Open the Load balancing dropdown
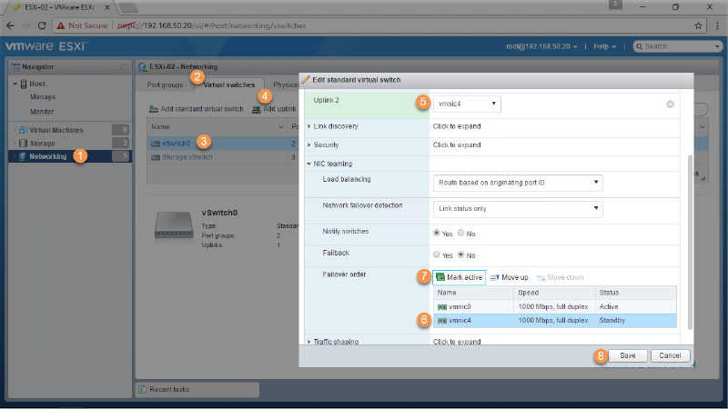The image size is (728, 409). [518, 183]
